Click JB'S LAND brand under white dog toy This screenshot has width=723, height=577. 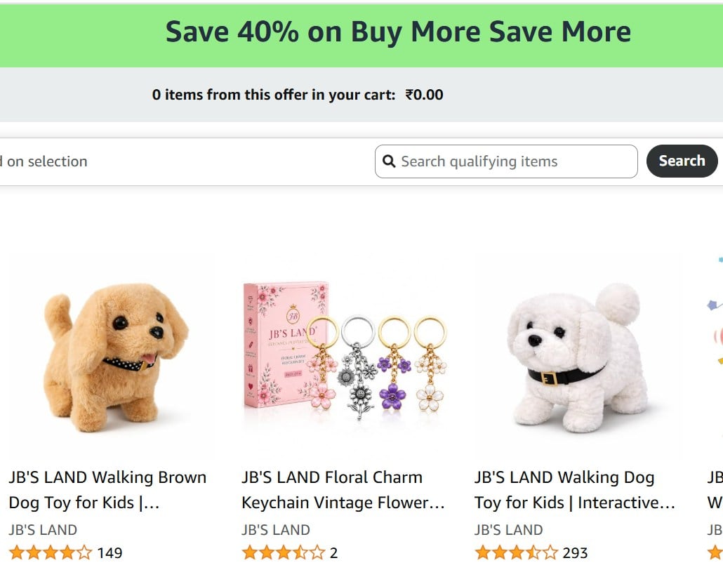click(x=509, y=530)
